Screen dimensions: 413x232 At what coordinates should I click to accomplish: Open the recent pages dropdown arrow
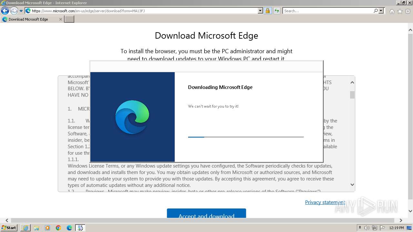pyautogui.click(x=21, y=11)
